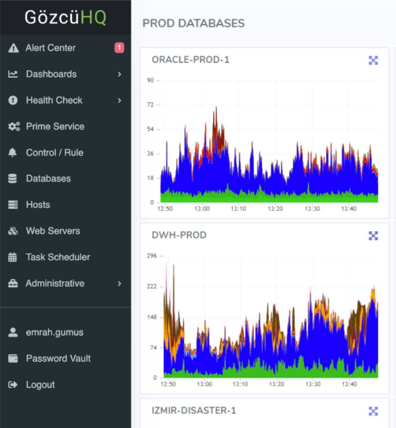This screenshot has height=428, width=396.
Task: Expand the Dashboards submenu chevron
Action: click(119, 74)
